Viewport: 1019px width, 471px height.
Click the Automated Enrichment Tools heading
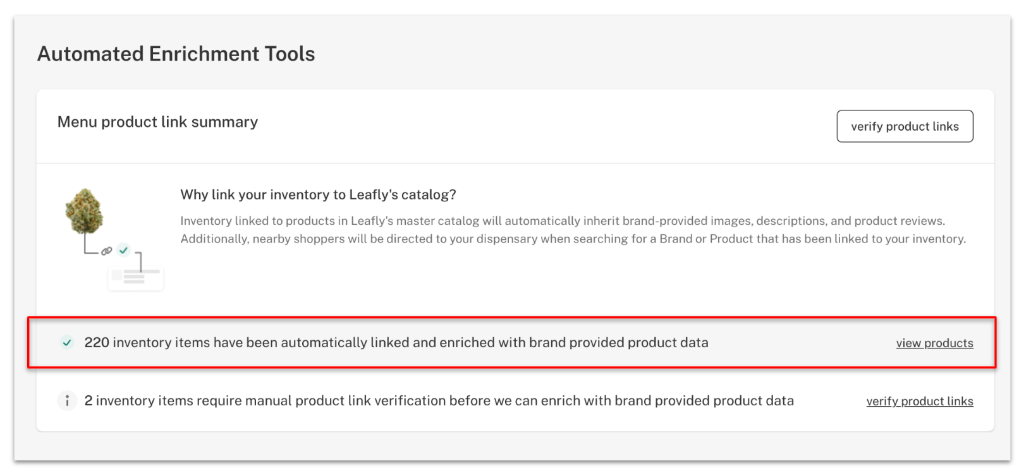click(x=176, y=54)
